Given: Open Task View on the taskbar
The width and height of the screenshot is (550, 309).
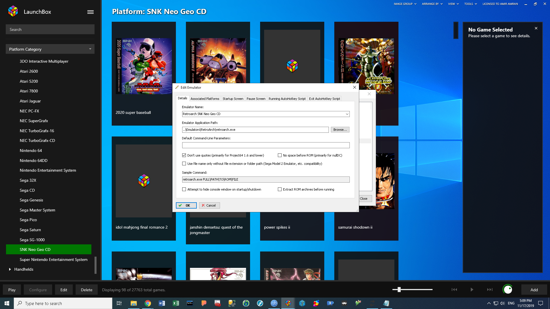Looking at the screenshot, I should 119,303.
